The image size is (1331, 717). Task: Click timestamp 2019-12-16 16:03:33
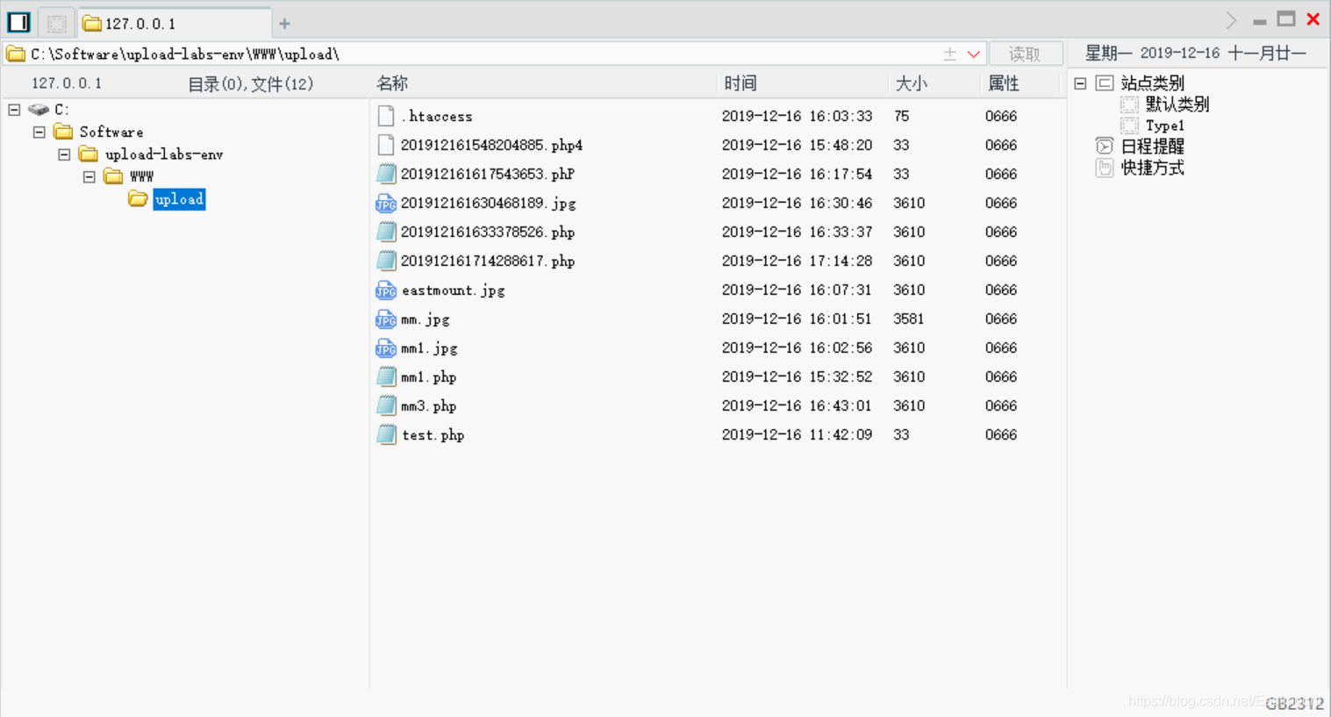click(797, 116)
